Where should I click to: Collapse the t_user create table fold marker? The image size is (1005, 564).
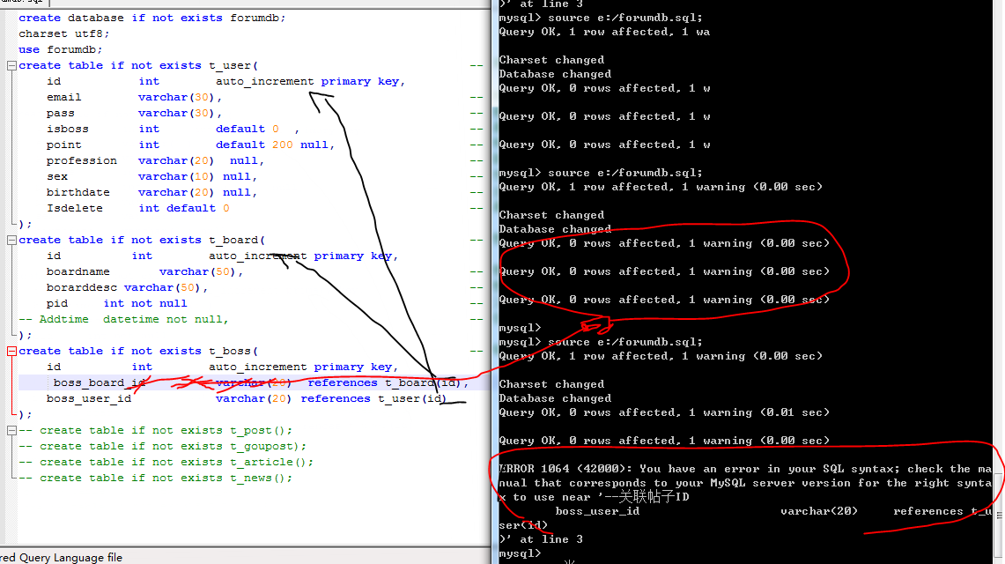click(11, 65)
